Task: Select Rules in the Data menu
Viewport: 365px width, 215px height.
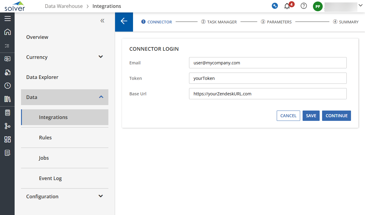Action: [45, 138]
